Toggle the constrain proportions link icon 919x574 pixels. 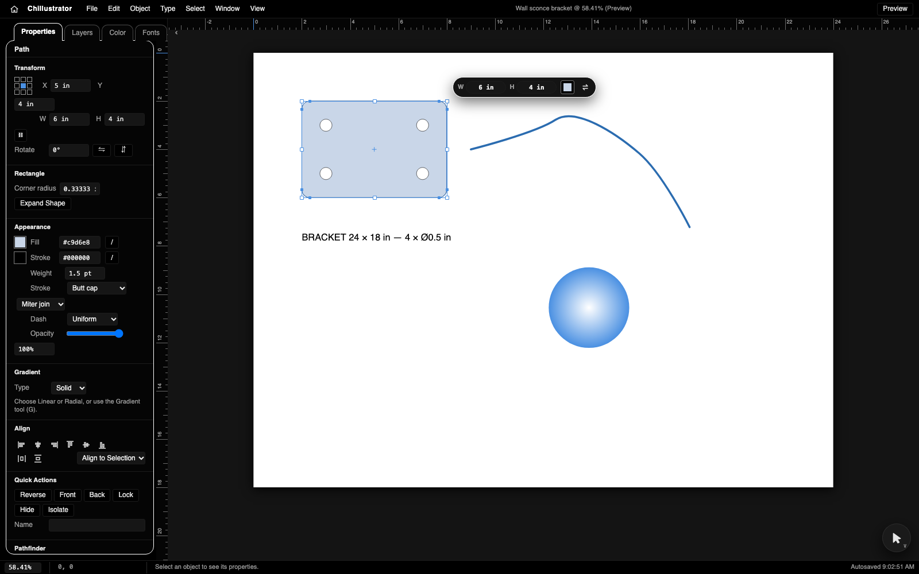pos(21,135)
